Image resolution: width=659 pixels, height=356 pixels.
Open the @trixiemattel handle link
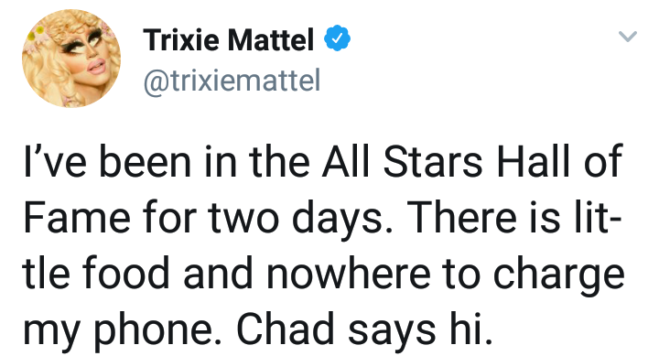[x=232, y=81]
